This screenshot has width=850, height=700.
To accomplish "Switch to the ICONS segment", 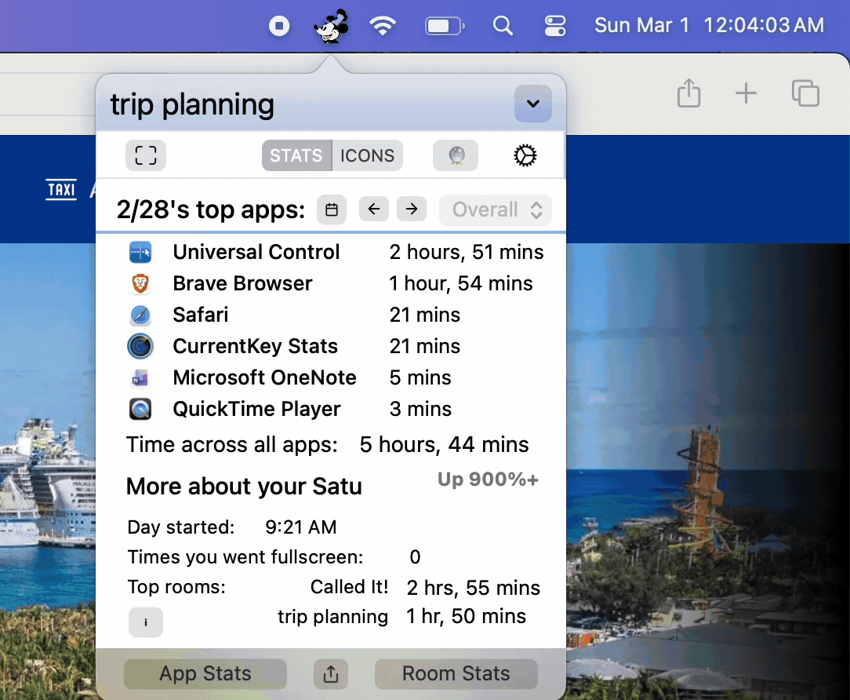I will tap(367, 155).
